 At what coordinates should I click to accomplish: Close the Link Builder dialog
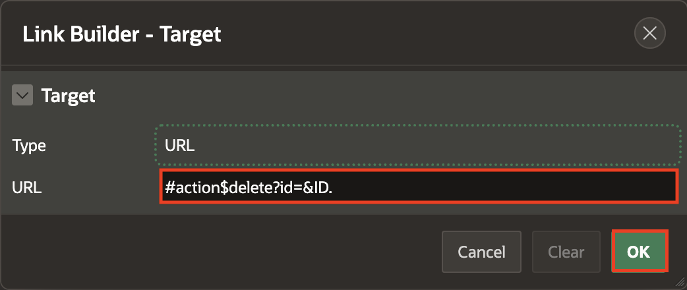[649, 34]
